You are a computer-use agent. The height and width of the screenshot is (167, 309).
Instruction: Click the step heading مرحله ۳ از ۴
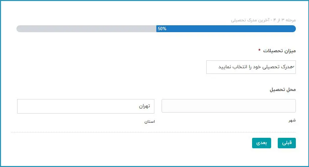click(x=285, y=20)
